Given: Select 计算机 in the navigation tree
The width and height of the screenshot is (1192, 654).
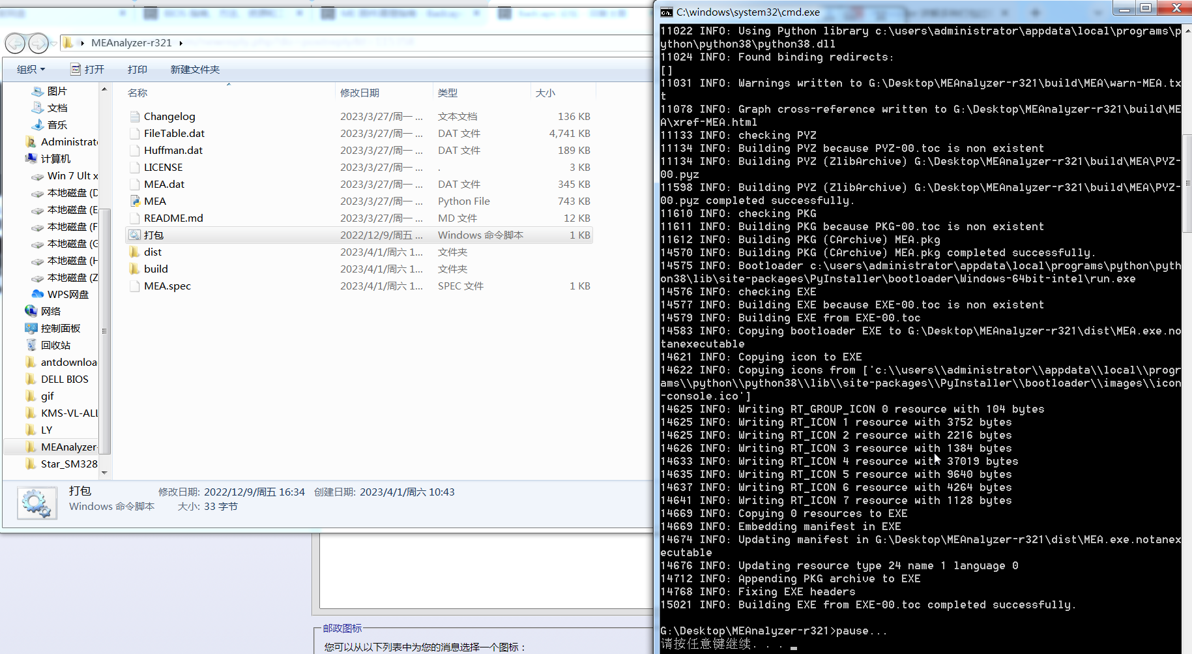Looking at the screenshot, I should click(55, 158).
